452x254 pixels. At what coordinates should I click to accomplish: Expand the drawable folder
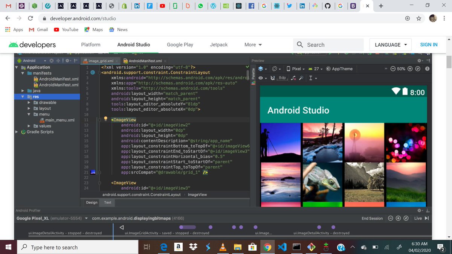pos(29,102)
